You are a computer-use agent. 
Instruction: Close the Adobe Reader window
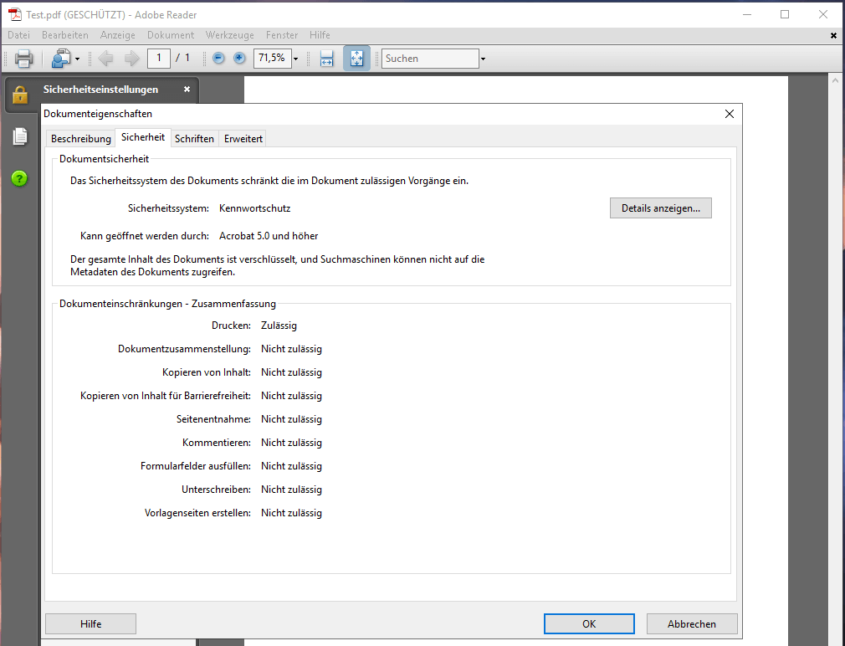coord(823,14)
